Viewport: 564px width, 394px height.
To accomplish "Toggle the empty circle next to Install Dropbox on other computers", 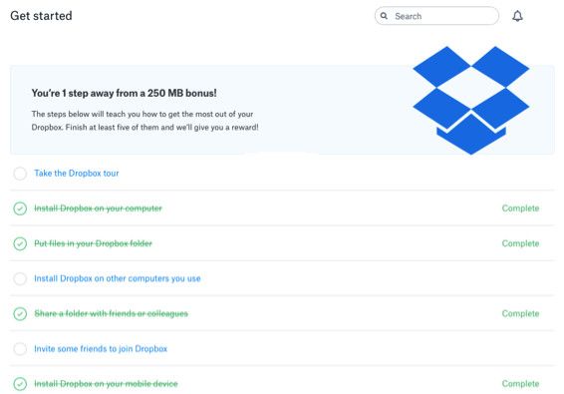I will (x=20, y=278).
